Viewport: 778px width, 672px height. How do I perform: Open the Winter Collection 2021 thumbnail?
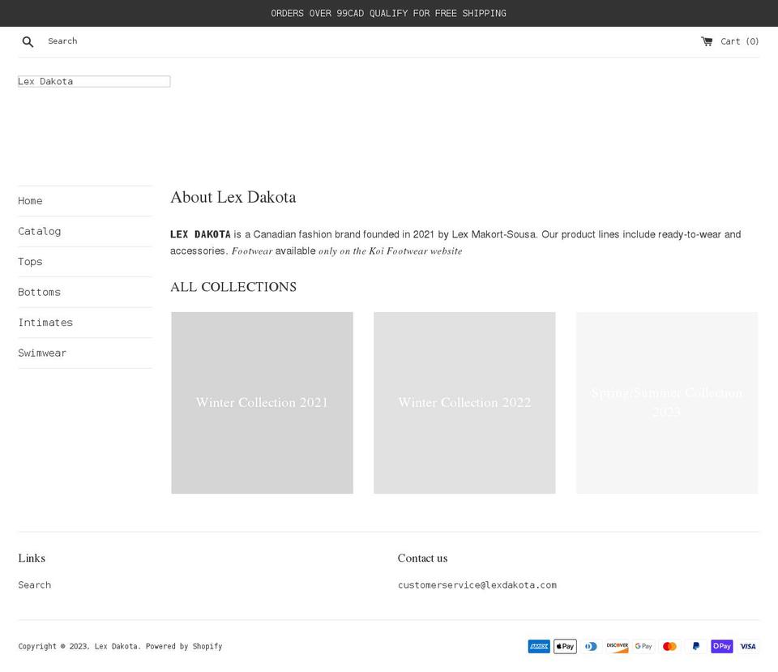262,403
